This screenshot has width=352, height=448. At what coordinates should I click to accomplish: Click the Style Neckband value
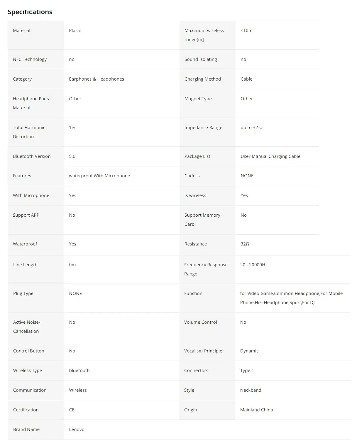pyautogui.click(x=251, y=390)
